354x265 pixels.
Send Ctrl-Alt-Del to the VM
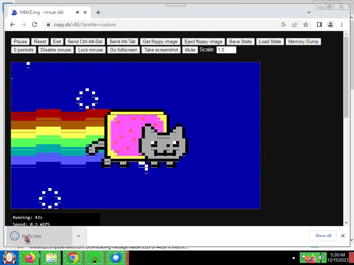tap(85, 41)
